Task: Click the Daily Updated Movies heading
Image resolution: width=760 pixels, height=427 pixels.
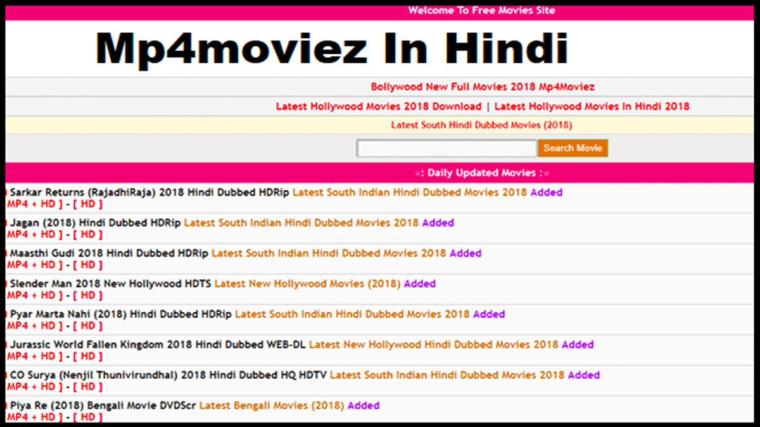Action: click(482, 173)
